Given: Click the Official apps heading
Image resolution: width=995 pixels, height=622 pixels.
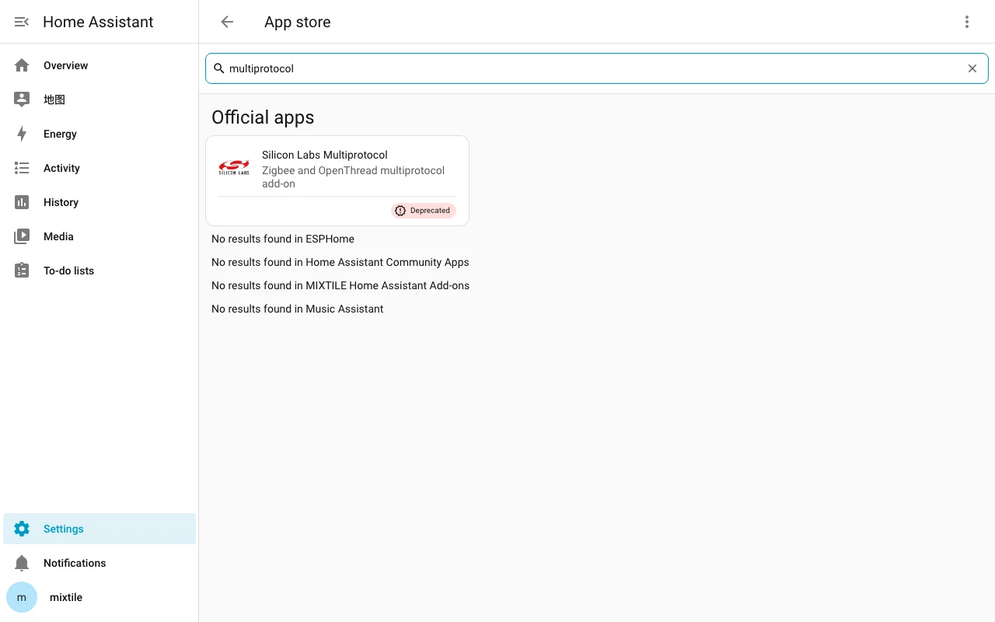Looking at the screenshot, I should [263, 117].
